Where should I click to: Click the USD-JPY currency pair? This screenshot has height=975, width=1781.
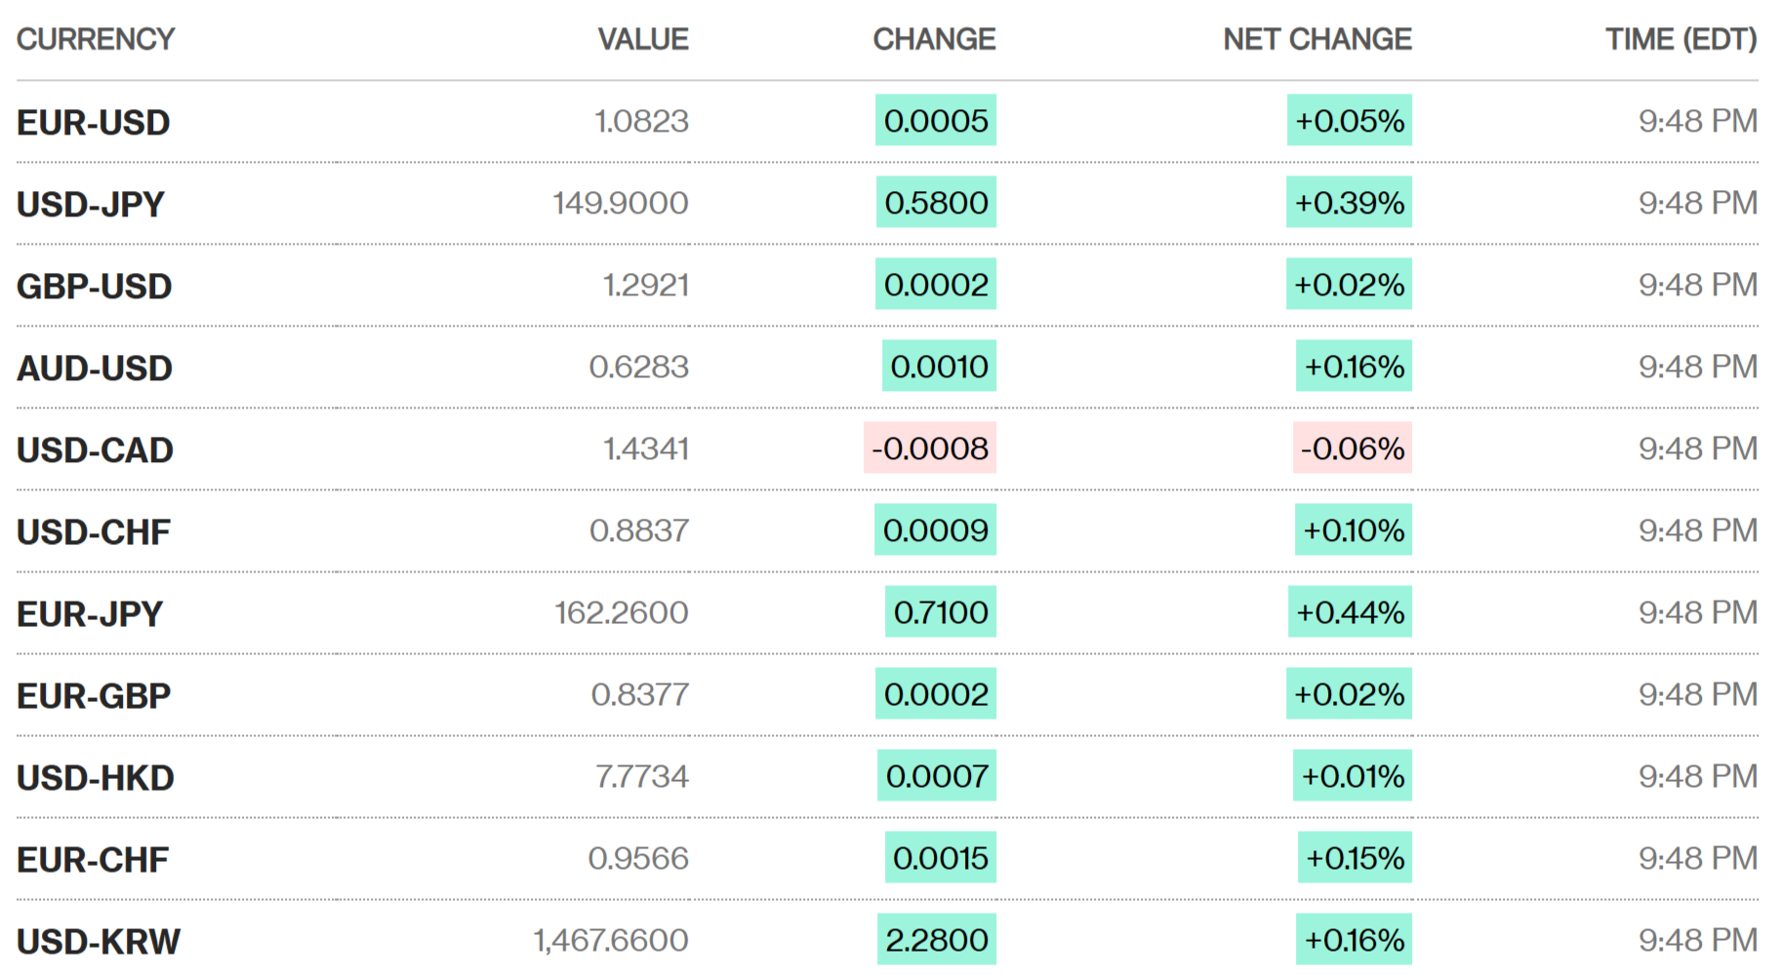point(91,205)
